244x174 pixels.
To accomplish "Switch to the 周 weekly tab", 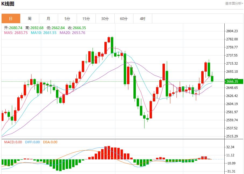I will tap(30, 19).
